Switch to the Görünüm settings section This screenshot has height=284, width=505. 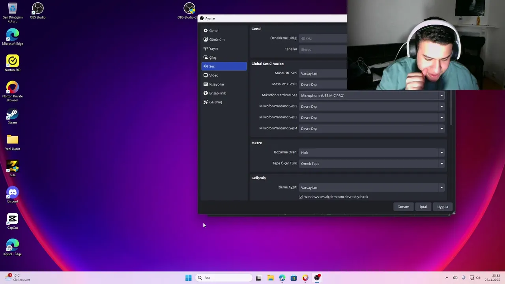(224, 39)
